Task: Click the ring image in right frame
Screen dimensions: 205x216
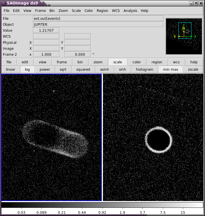Action: 158,139
